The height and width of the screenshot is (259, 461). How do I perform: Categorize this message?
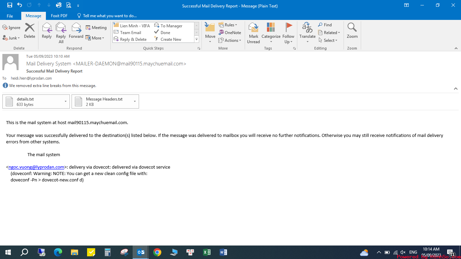pyautogui.click(x=271, y=33)
